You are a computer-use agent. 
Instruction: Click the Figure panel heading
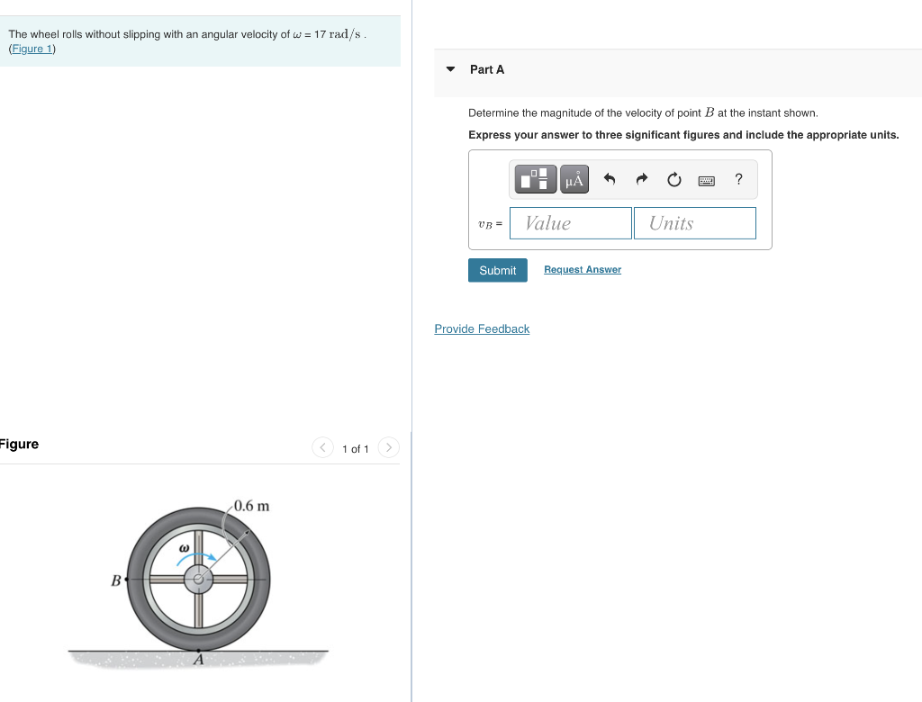[19, 444]
